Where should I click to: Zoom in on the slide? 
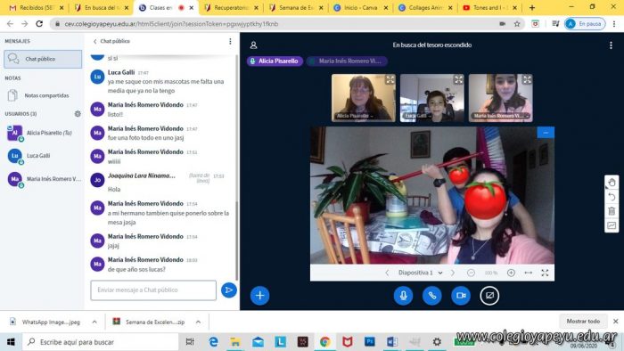click(x=511, y=273)
